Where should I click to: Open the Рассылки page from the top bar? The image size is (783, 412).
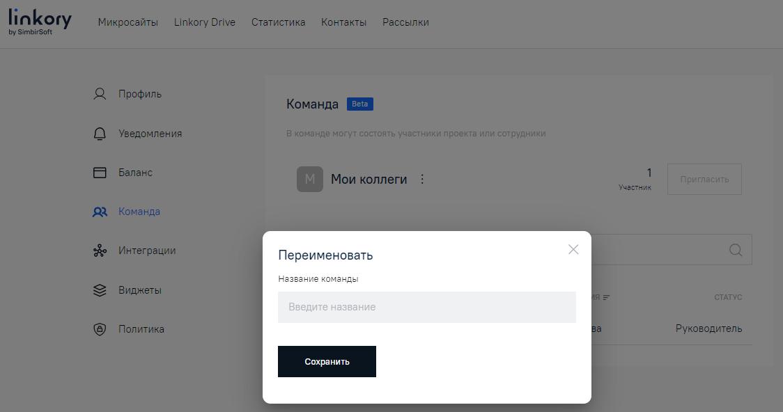(x=405, y=22)
